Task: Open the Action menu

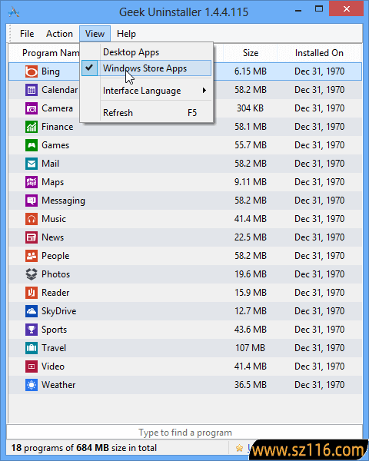Action: (59, 34)
